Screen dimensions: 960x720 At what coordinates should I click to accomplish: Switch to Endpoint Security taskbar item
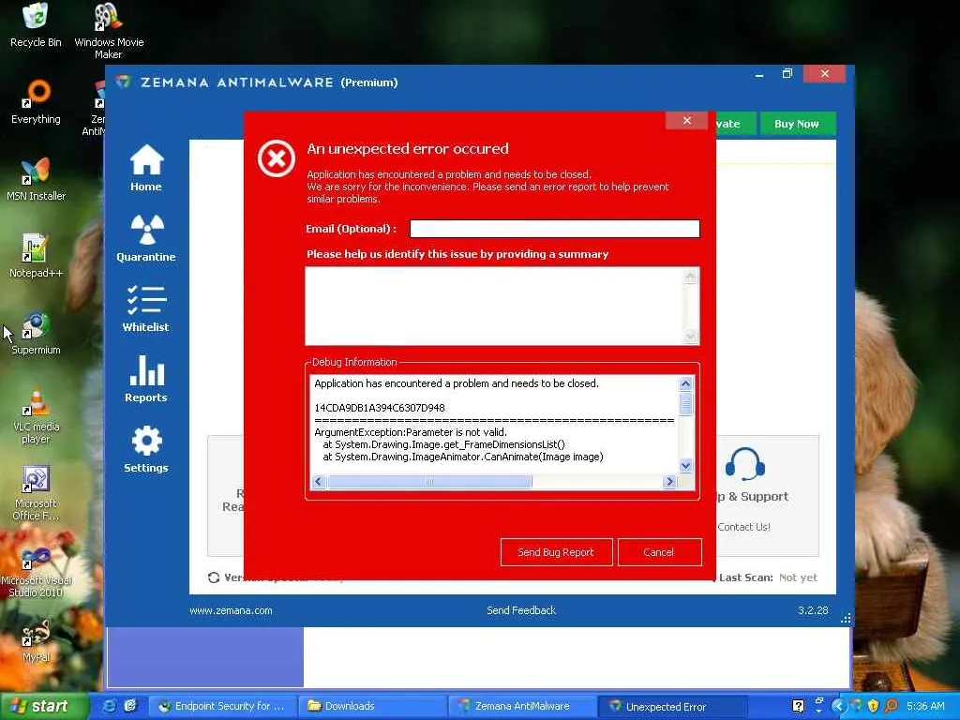223,707
